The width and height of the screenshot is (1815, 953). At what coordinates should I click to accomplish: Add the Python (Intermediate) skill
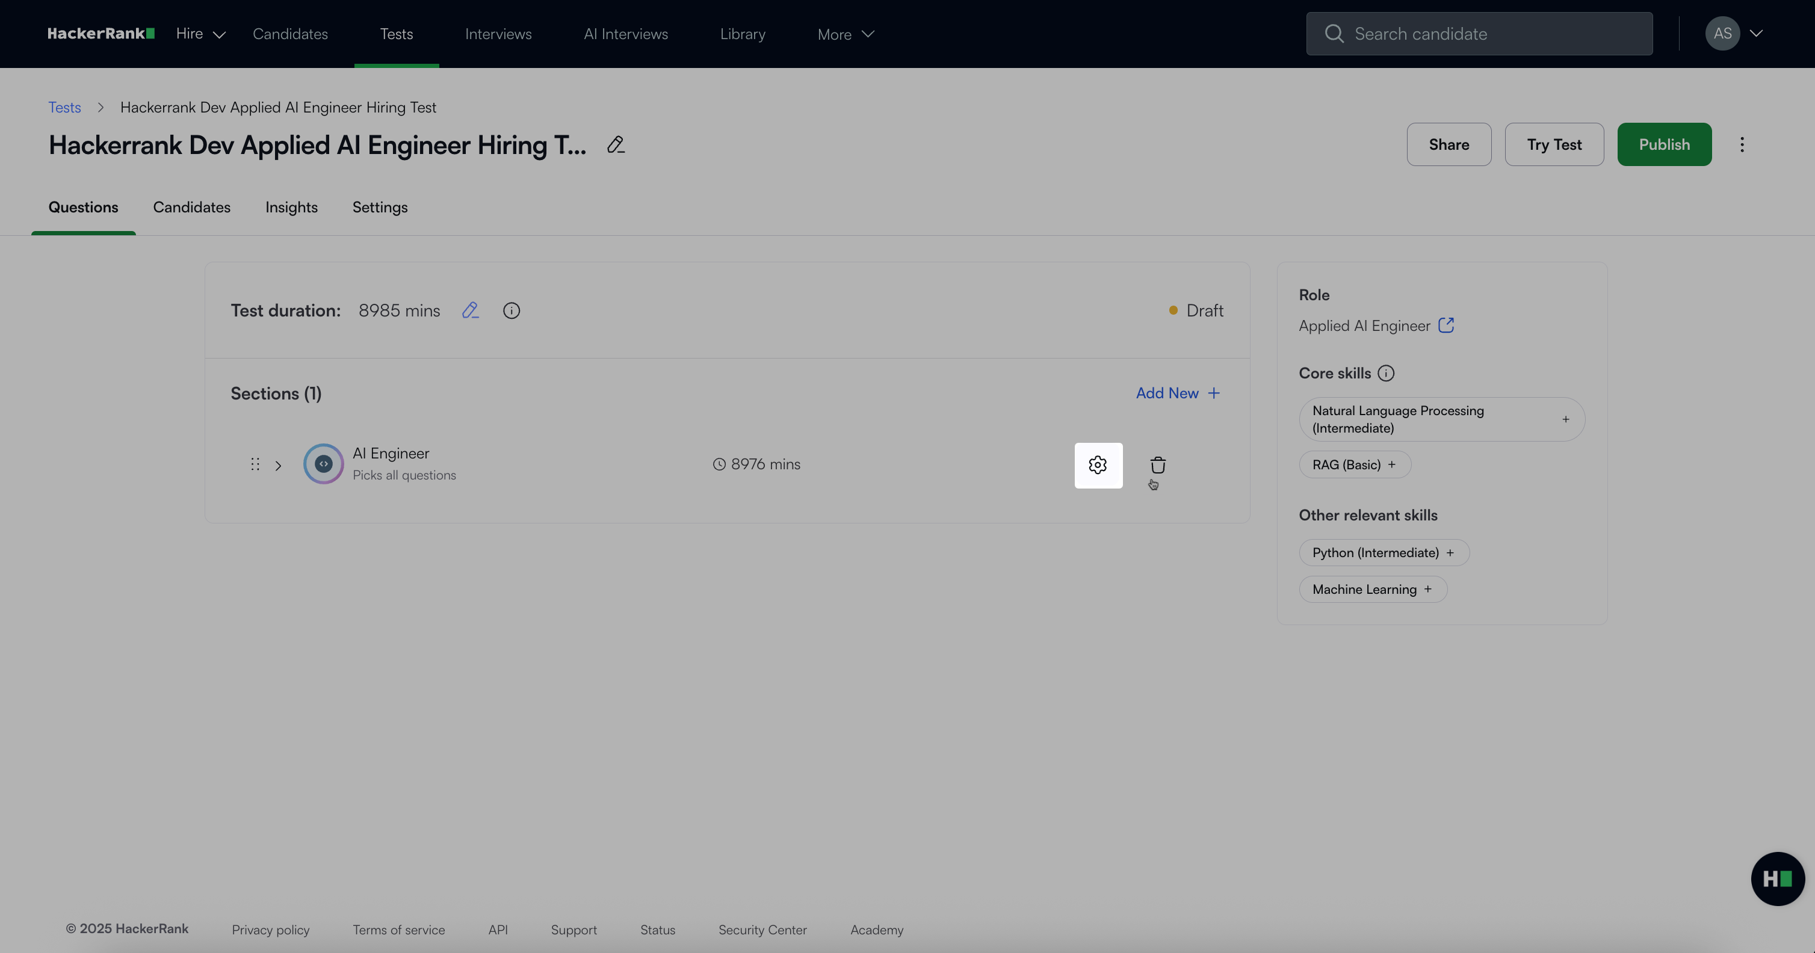pos(1450,553)
